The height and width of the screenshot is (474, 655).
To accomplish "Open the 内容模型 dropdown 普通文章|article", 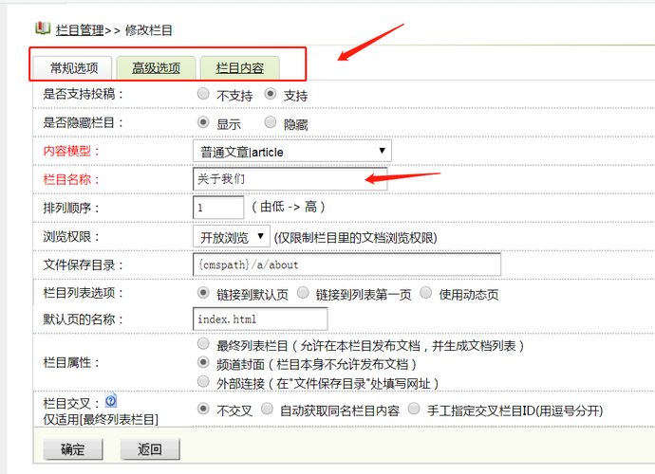I will click(292, 151).
